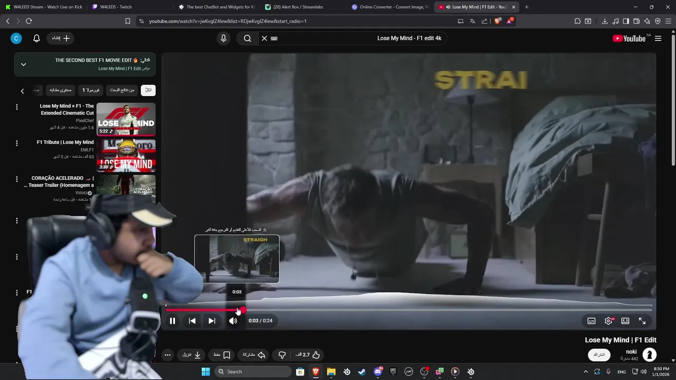The image size is (676, 380).
Task: Click the 0:03 / 0:24 time display
Action: pos(260,320)
